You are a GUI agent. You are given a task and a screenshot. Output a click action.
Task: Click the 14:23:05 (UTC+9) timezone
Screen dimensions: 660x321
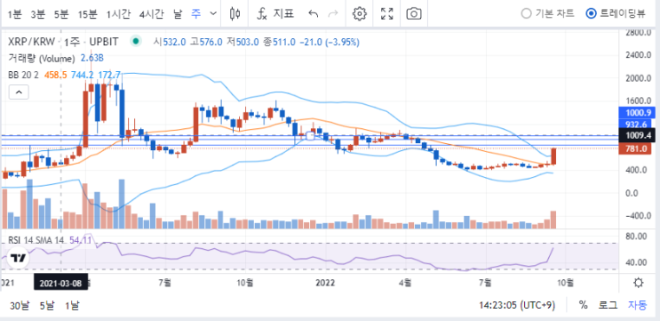[517, 305]
